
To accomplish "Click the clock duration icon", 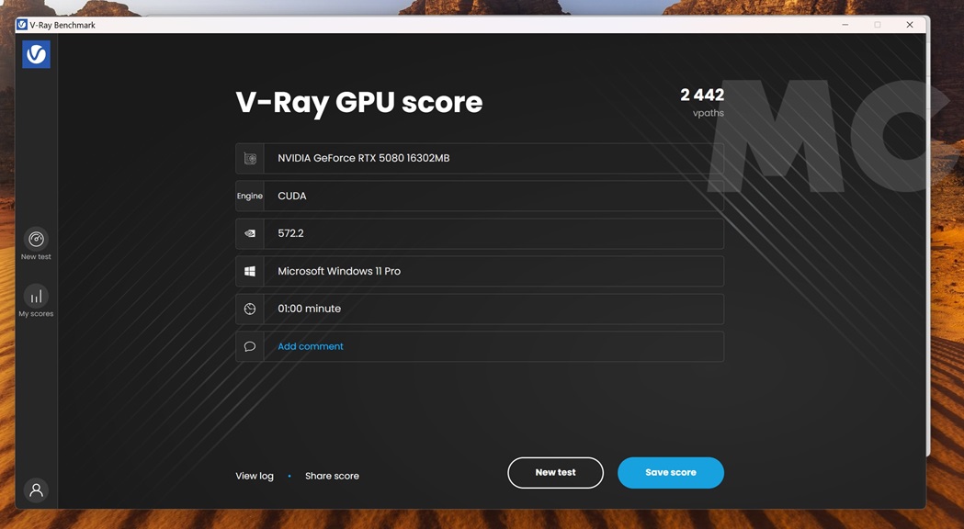I will click(x=250, y=309).
